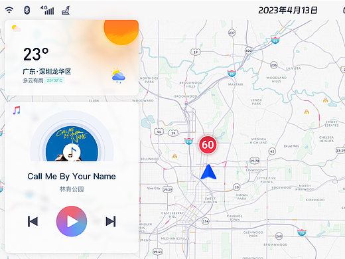Tap the route 154 shield on map
Viewport: 345px width, 259px height.
206,221
